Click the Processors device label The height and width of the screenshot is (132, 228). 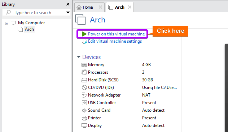click(x=98, y=72)
